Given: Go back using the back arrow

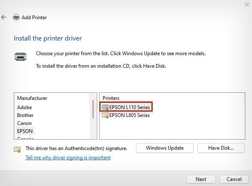Looking at the screenshot, I should 4,17.
